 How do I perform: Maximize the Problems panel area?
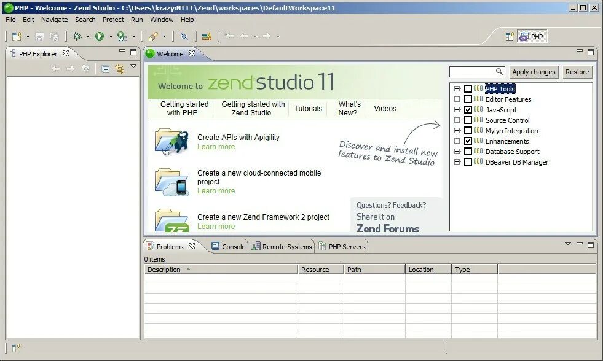click(x=591, y=244)
